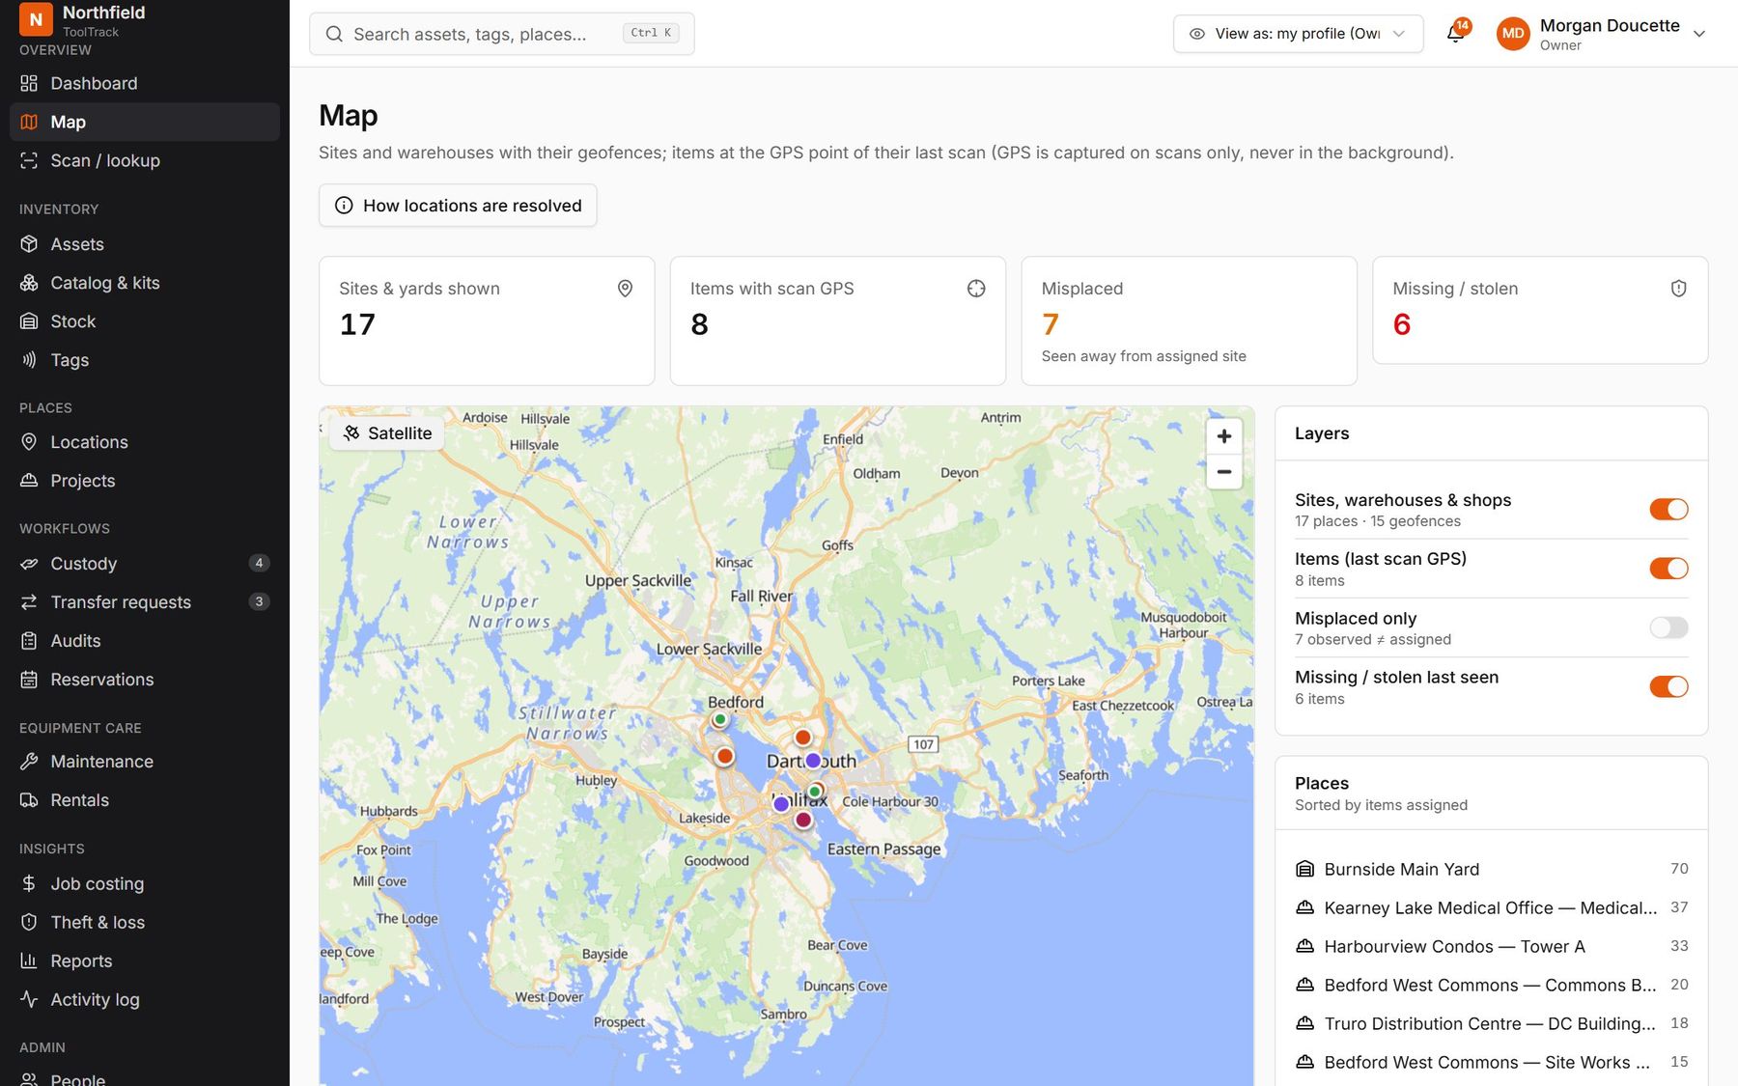Click the Rentals truck icon
The width and height of the screenshot is (1738, 1086).
29,800
